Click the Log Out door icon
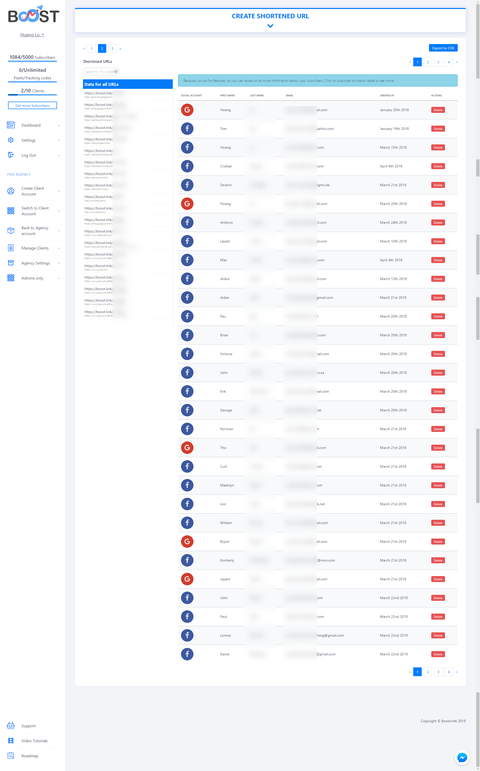Viewport: 480px width, 771px height. click(x=11, y=155)
